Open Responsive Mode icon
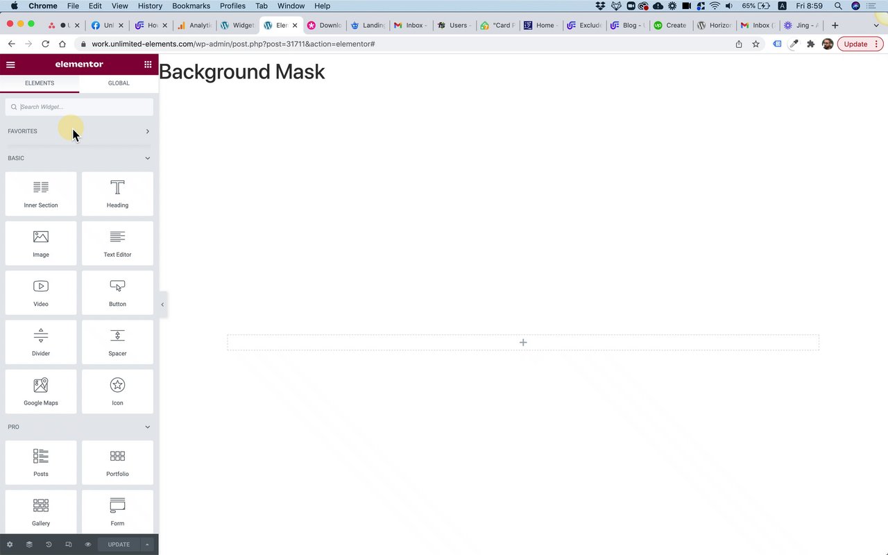 pyautogui.click(x=68, y=545)
